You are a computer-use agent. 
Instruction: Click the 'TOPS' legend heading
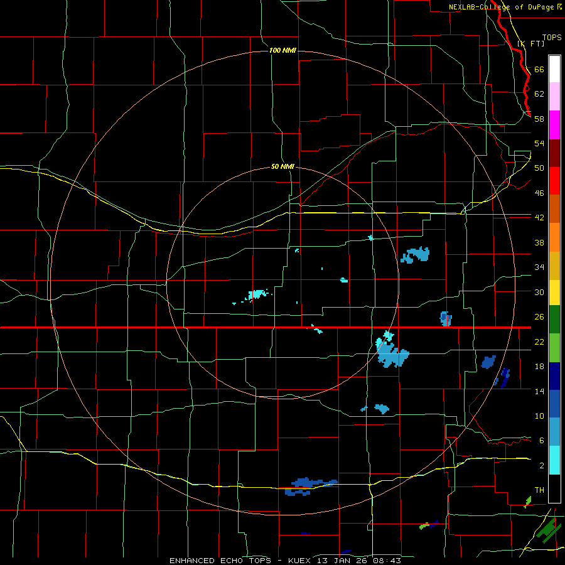(x=552, y=37)
